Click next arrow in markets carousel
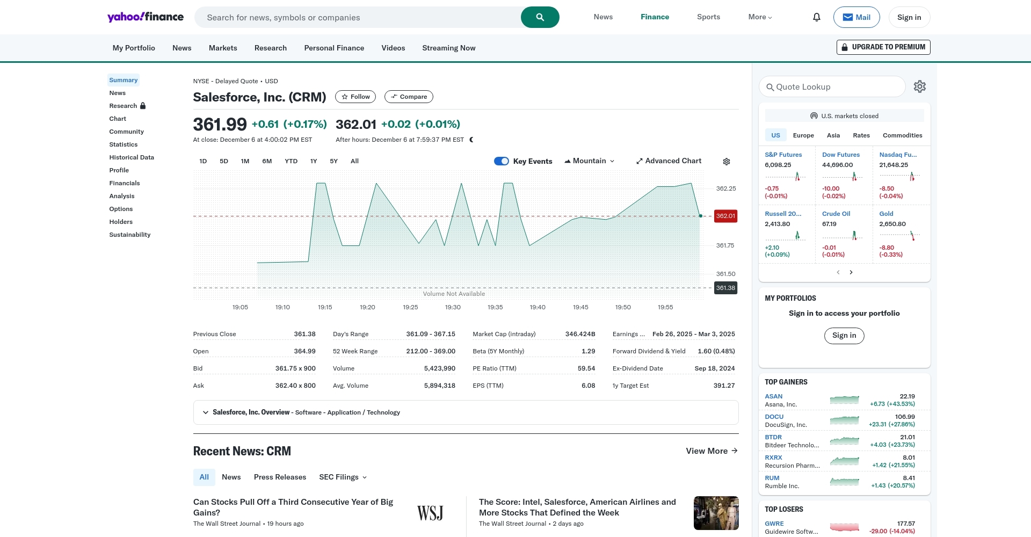Viewport: 1031px width, 537px height. (x=851, y=272)
